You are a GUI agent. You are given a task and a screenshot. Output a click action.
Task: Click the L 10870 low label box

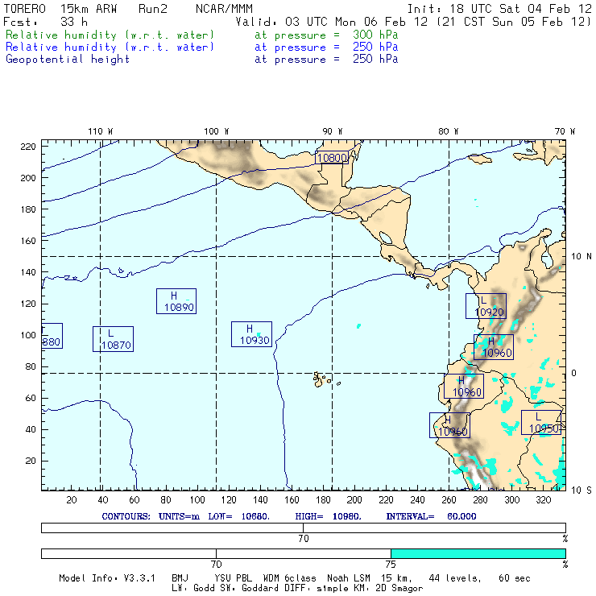tap(113, 338)
